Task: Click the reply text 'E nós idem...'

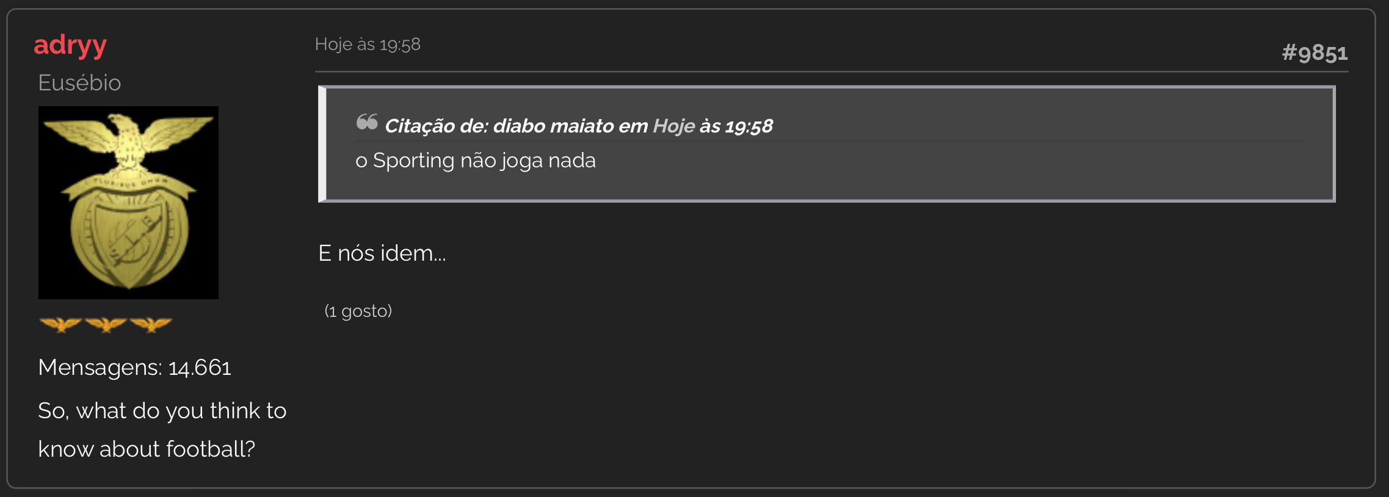Action: [382, 253]
